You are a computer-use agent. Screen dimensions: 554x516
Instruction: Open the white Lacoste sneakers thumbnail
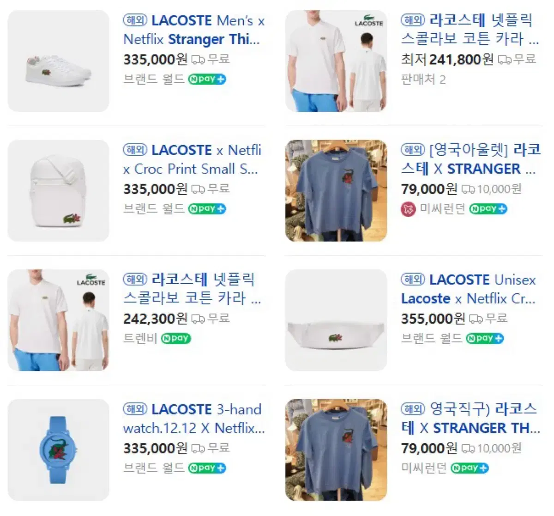59,61
